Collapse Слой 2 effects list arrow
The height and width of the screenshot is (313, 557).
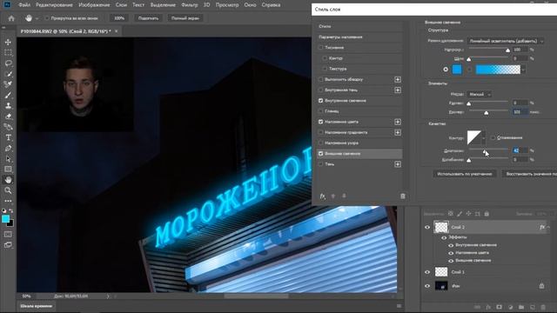(x=548, y=227)
